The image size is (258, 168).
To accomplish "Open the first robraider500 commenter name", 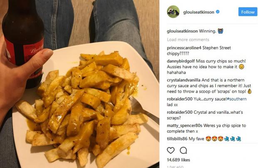I will click(x=179, y=99).
